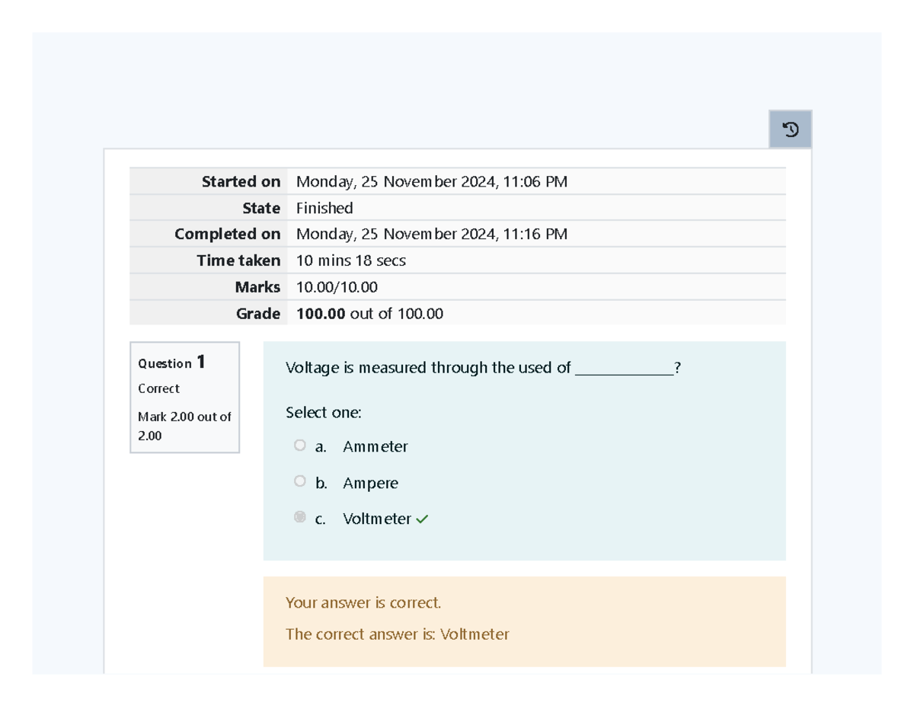
Task: Click the history clock icon button
Action: pyautogui.click(x=791, y=129)
